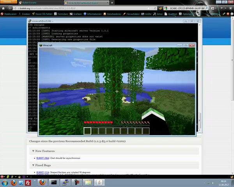Switch to the command prompt taskbar icon

coord(54,182)
